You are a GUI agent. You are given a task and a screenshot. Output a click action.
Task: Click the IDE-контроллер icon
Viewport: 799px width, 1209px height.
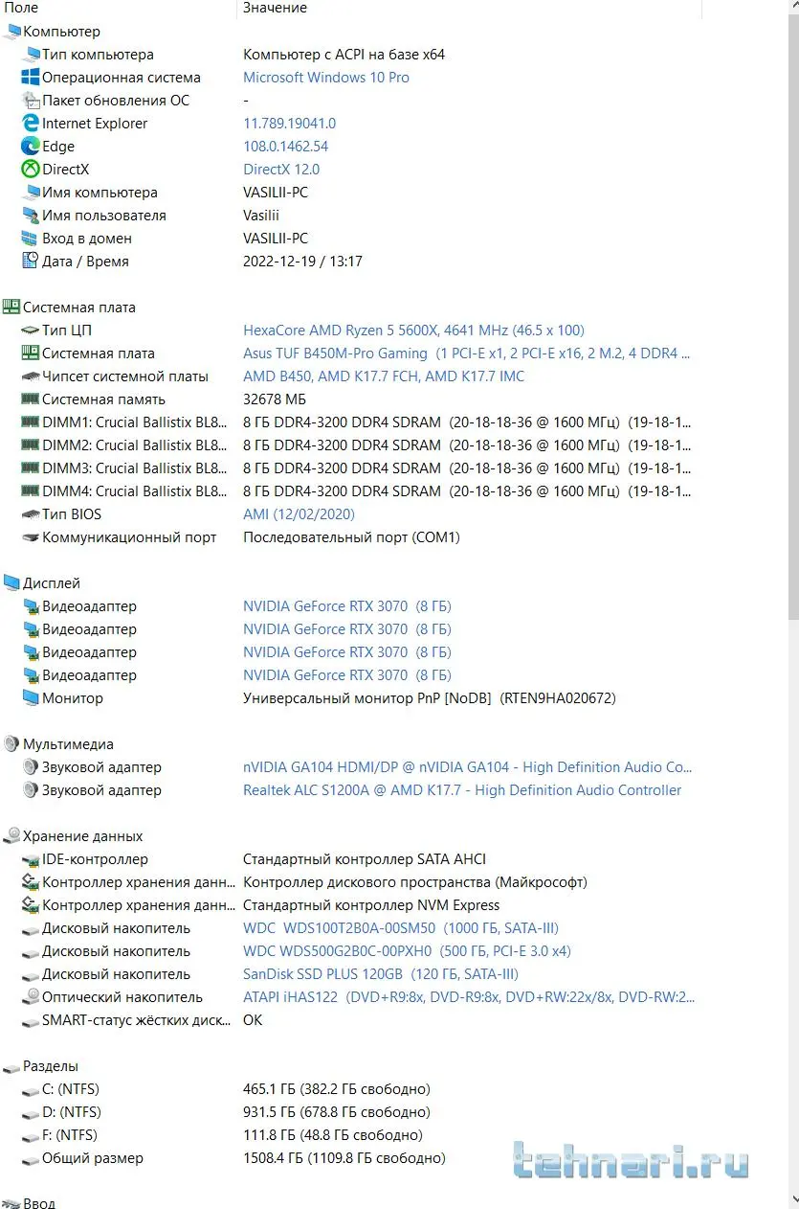point(31,859)
